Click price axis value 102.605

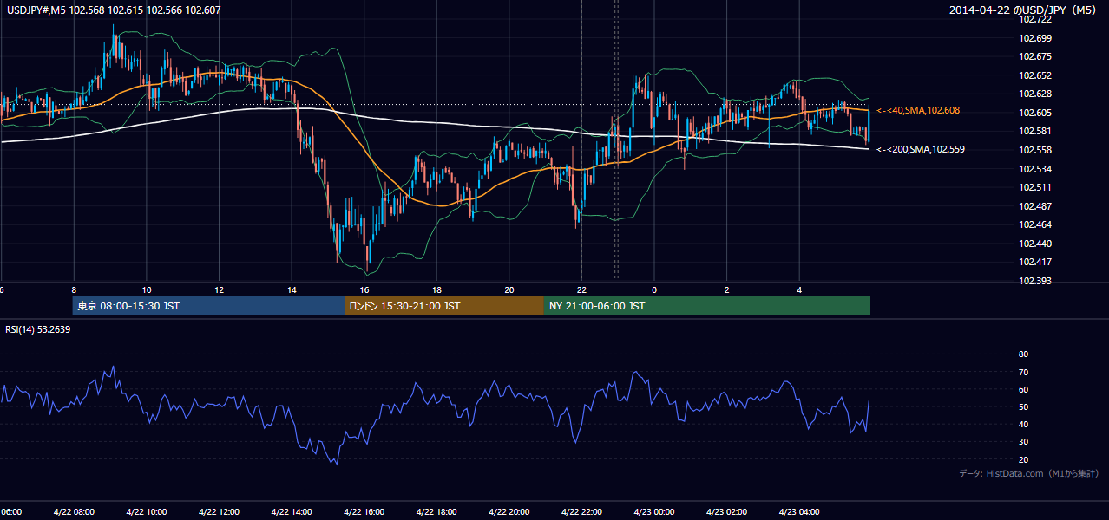pos(1034,113)
